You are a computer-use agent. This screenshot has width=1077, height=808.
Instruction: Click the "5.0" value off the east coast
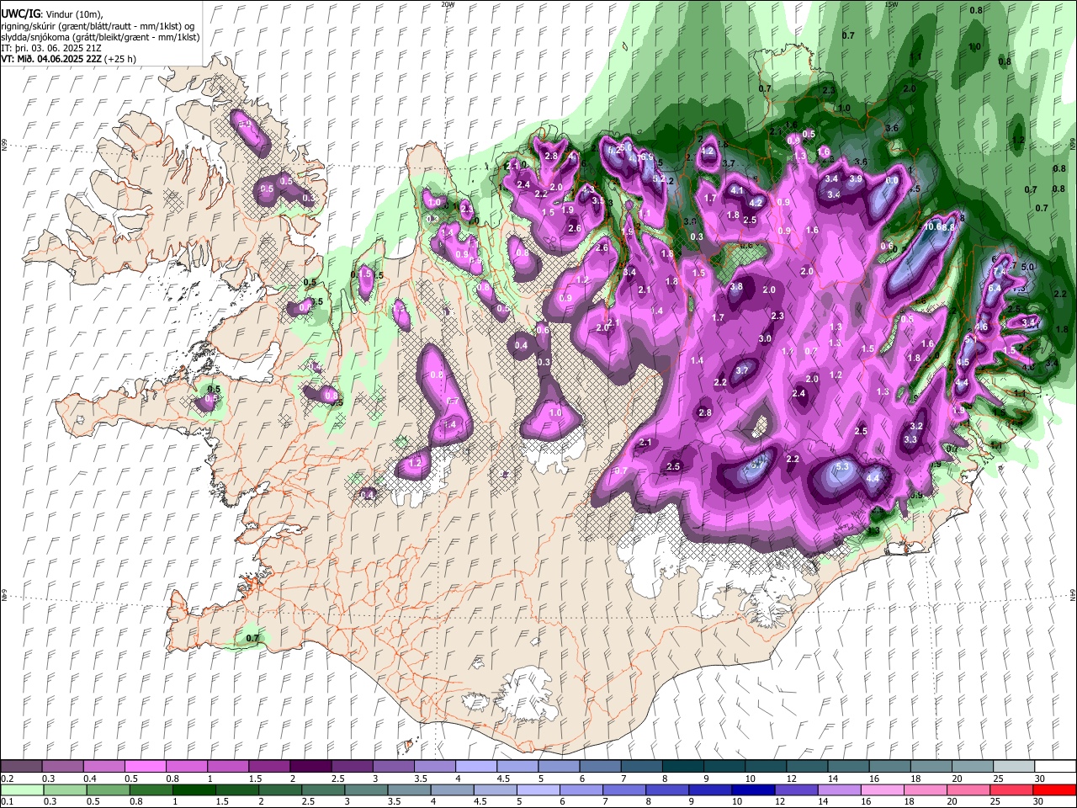(1027, 267)
